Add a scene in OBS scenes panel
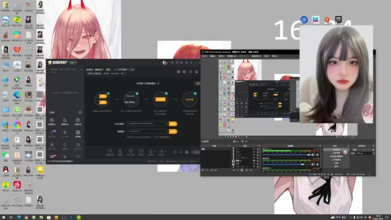Image resolution: width=391 pixels, height=220 pixels. 203,170
